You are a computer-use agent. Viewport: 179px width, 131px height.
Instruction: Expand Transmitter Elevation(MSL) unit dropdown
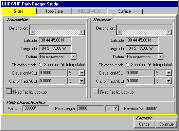82,73
